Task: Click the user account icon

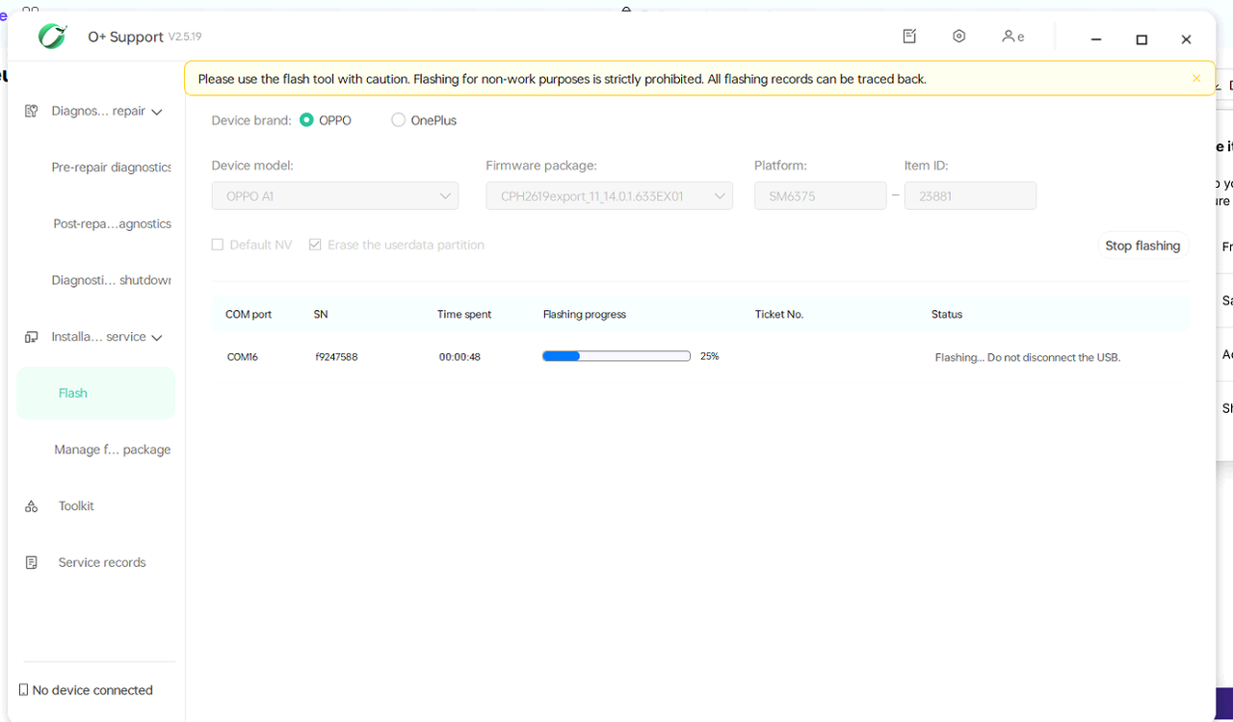Action: (1010, 36)
